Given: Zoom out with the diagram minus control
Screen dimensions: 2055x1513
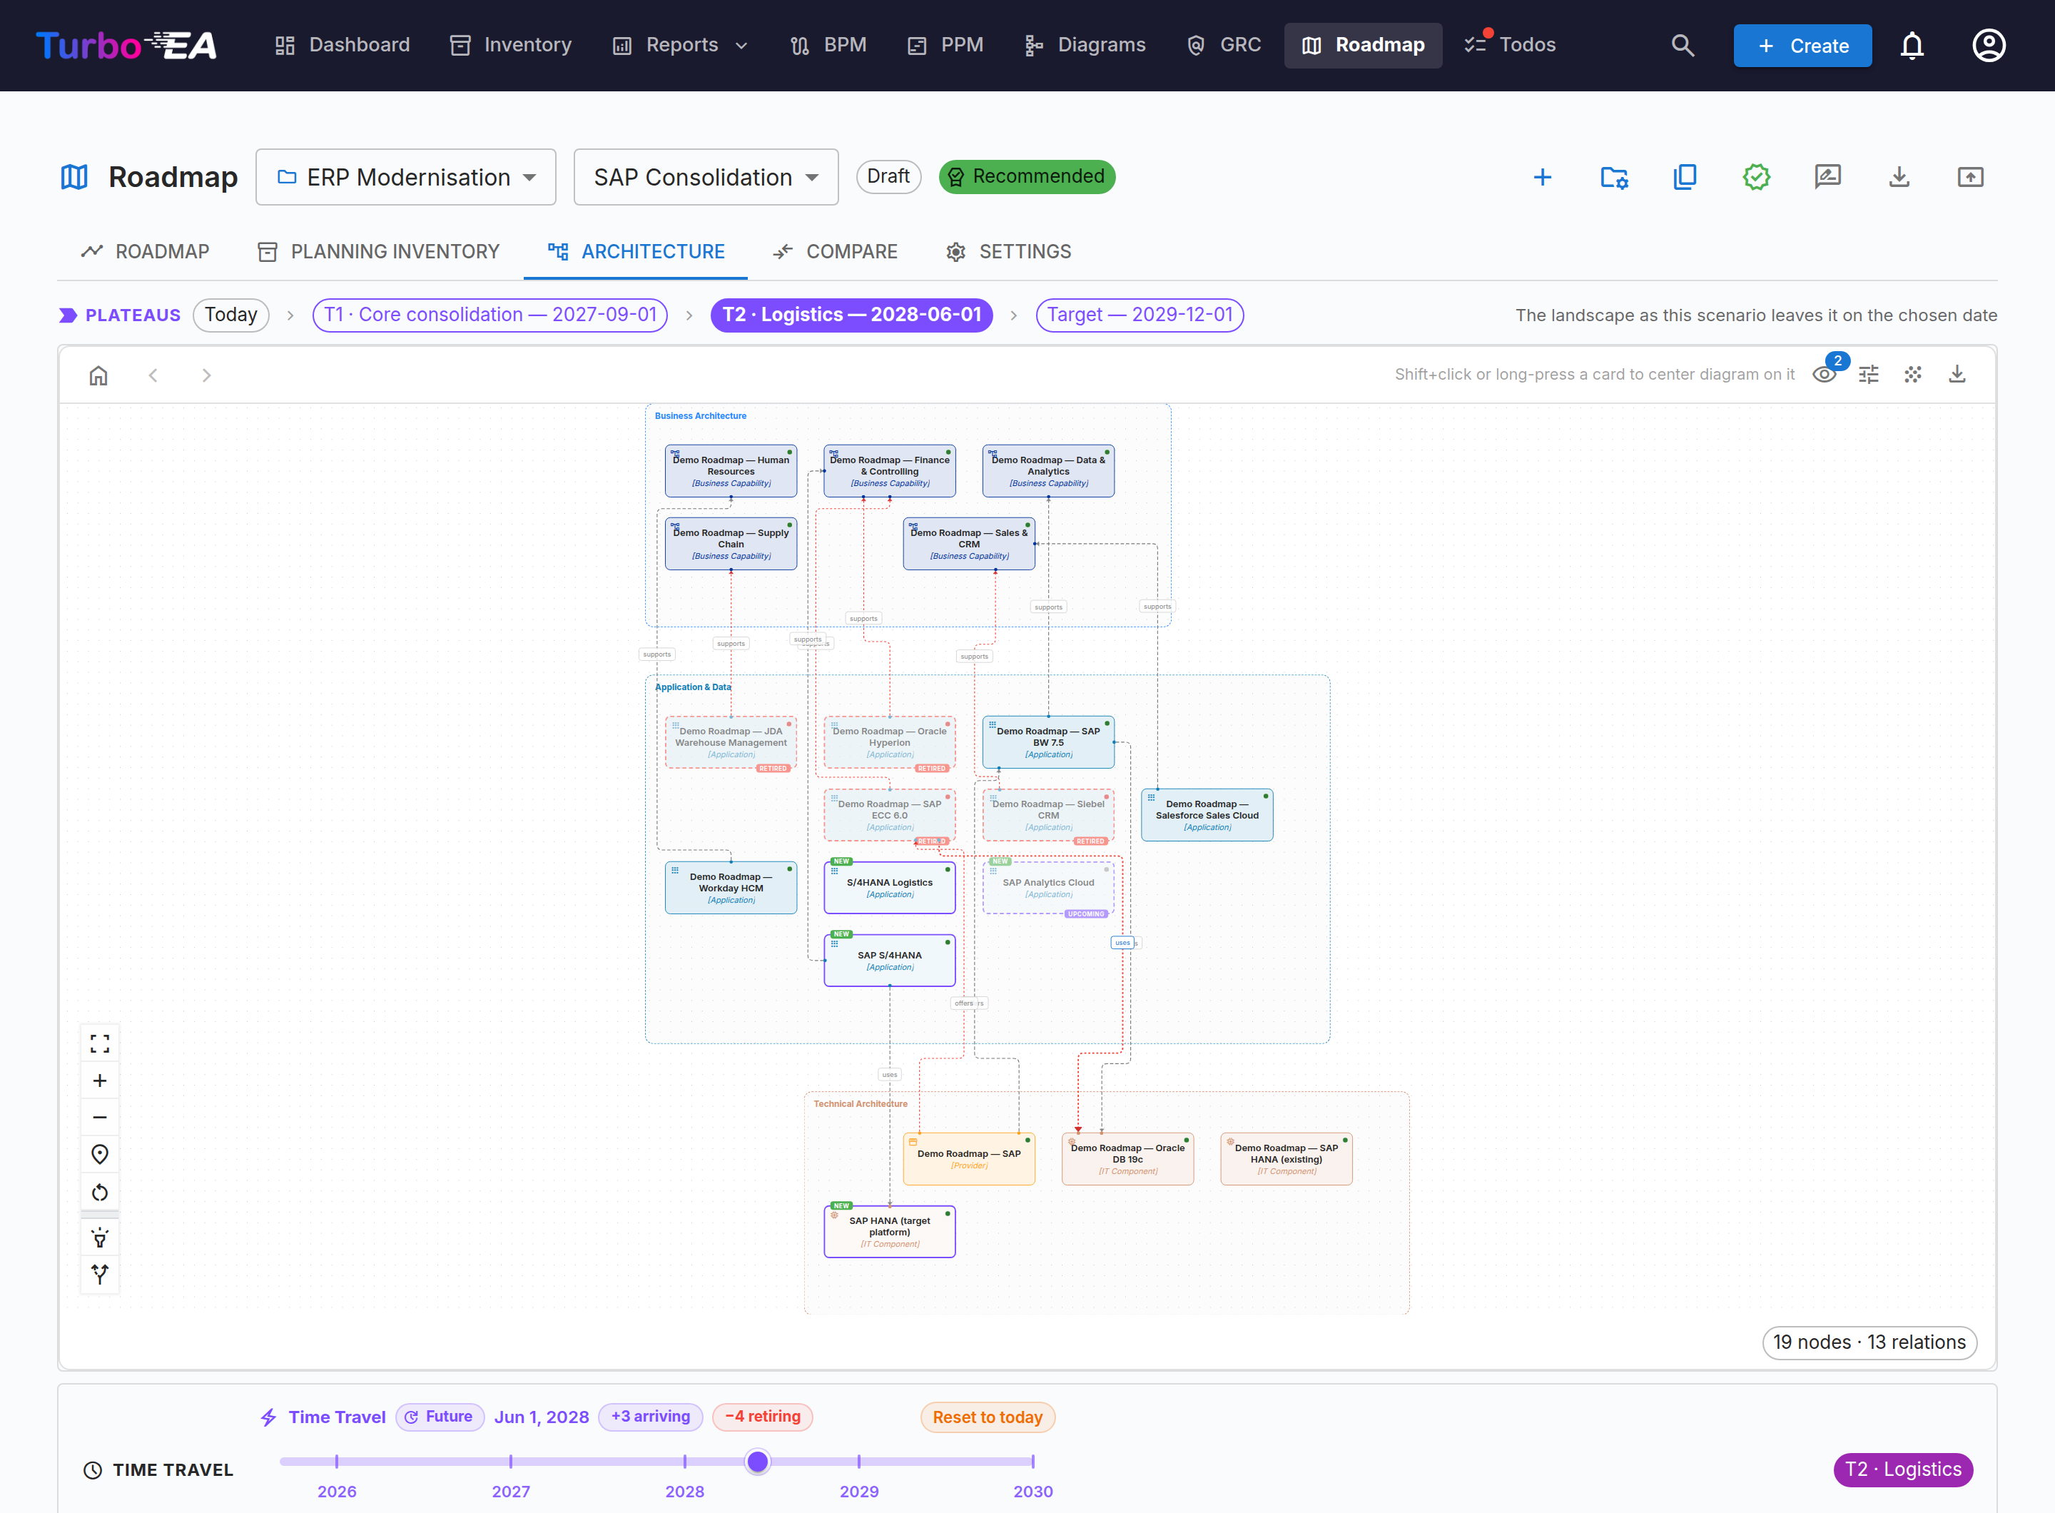Looking at the screenshot, I should pos(100,1118).
